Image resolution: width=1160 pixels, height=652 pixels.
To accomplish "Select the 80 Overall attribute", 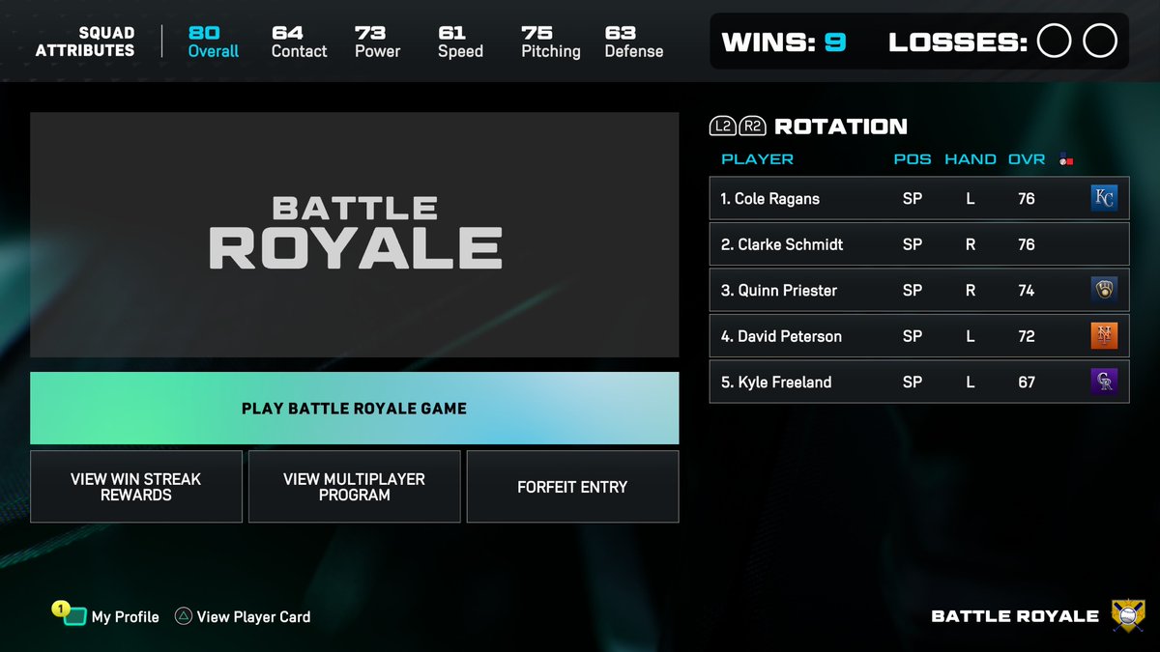I will pos(213,42).
